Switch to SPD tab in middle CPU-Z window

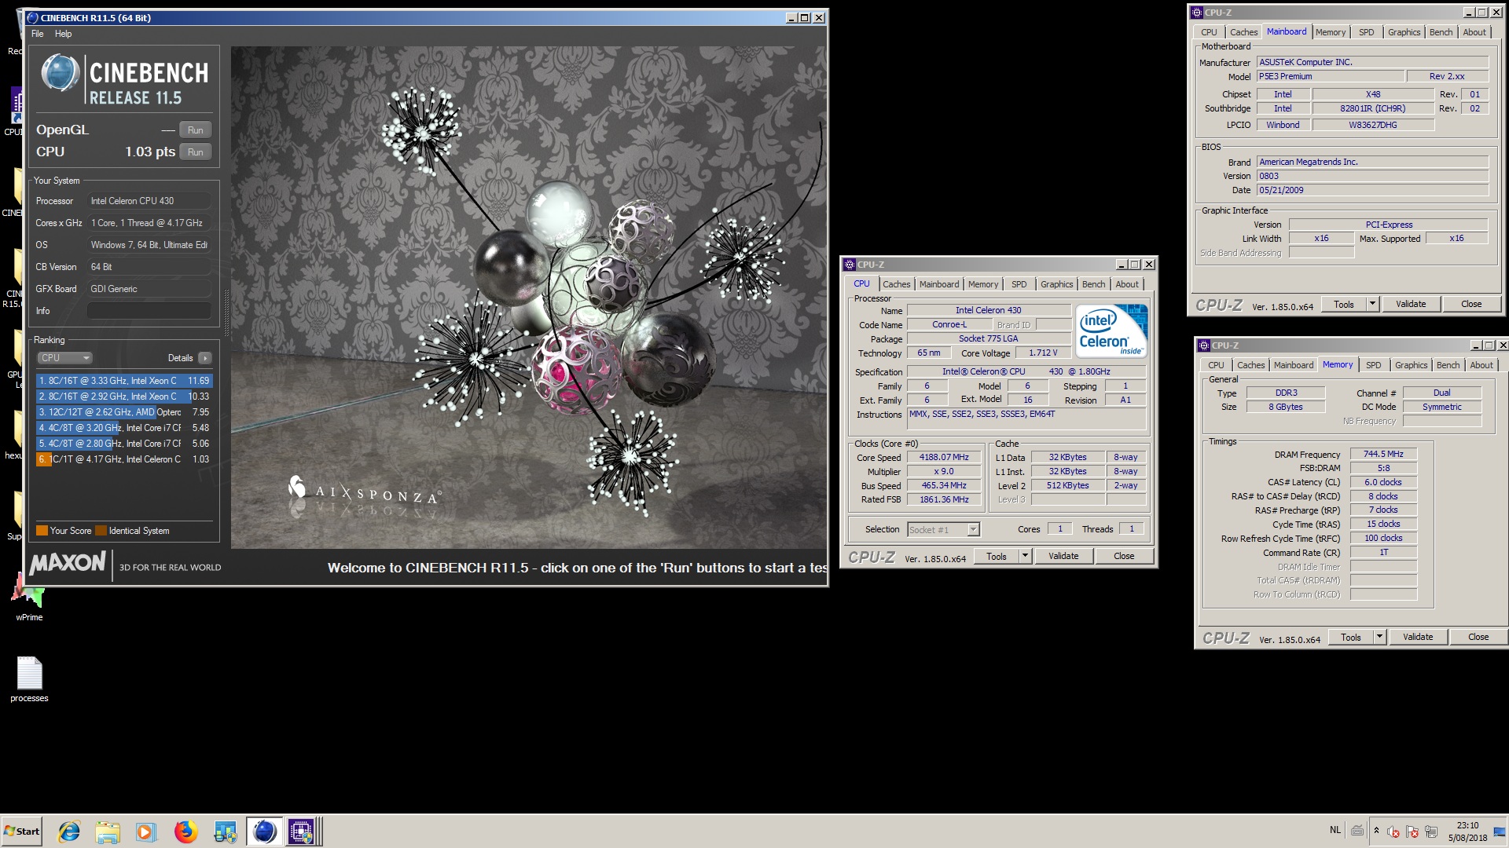pyautogui.click(x=1019, y=284)
